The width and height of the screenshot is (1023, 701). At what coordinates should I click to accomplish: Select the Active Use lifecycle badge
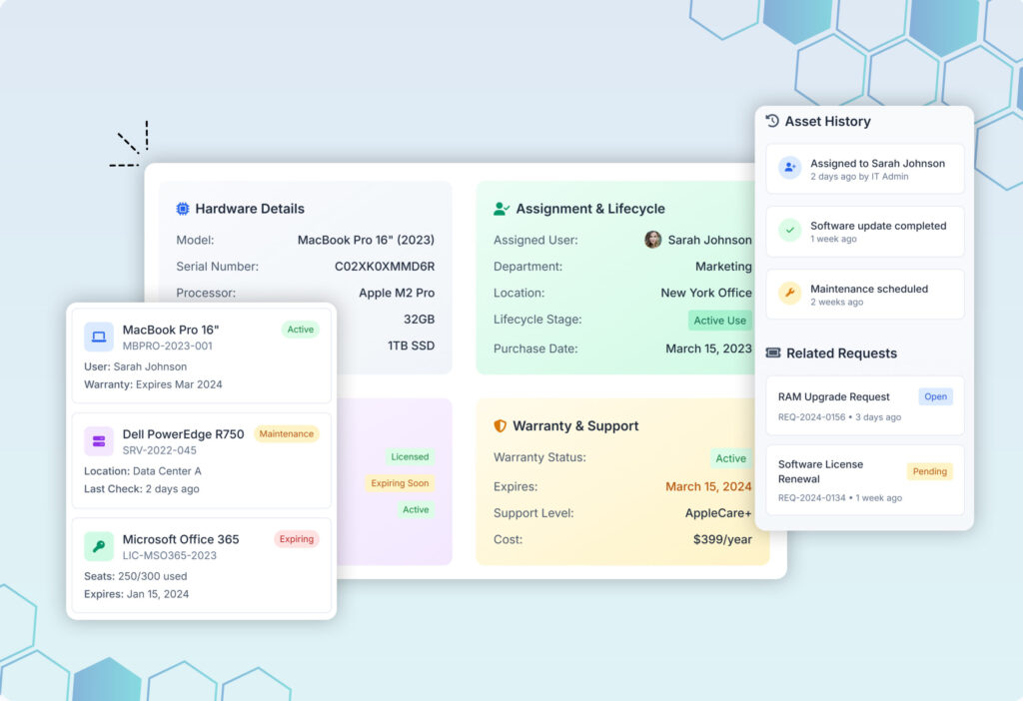[x=720, y=321]
